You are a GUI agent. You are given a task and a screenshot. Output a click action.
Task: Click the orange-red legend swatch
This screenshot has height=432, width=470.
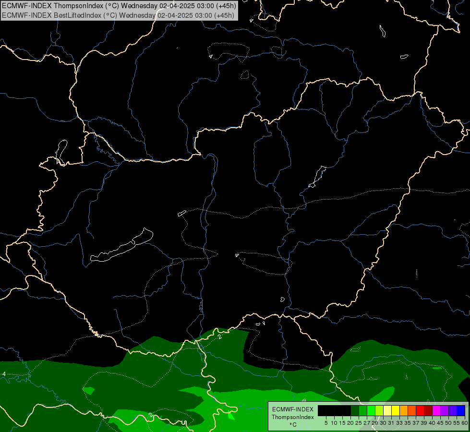[412, 410]
